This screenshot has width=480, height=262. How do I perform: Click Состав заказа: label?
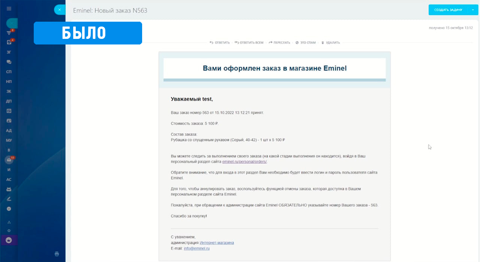[x=184, y=134]
